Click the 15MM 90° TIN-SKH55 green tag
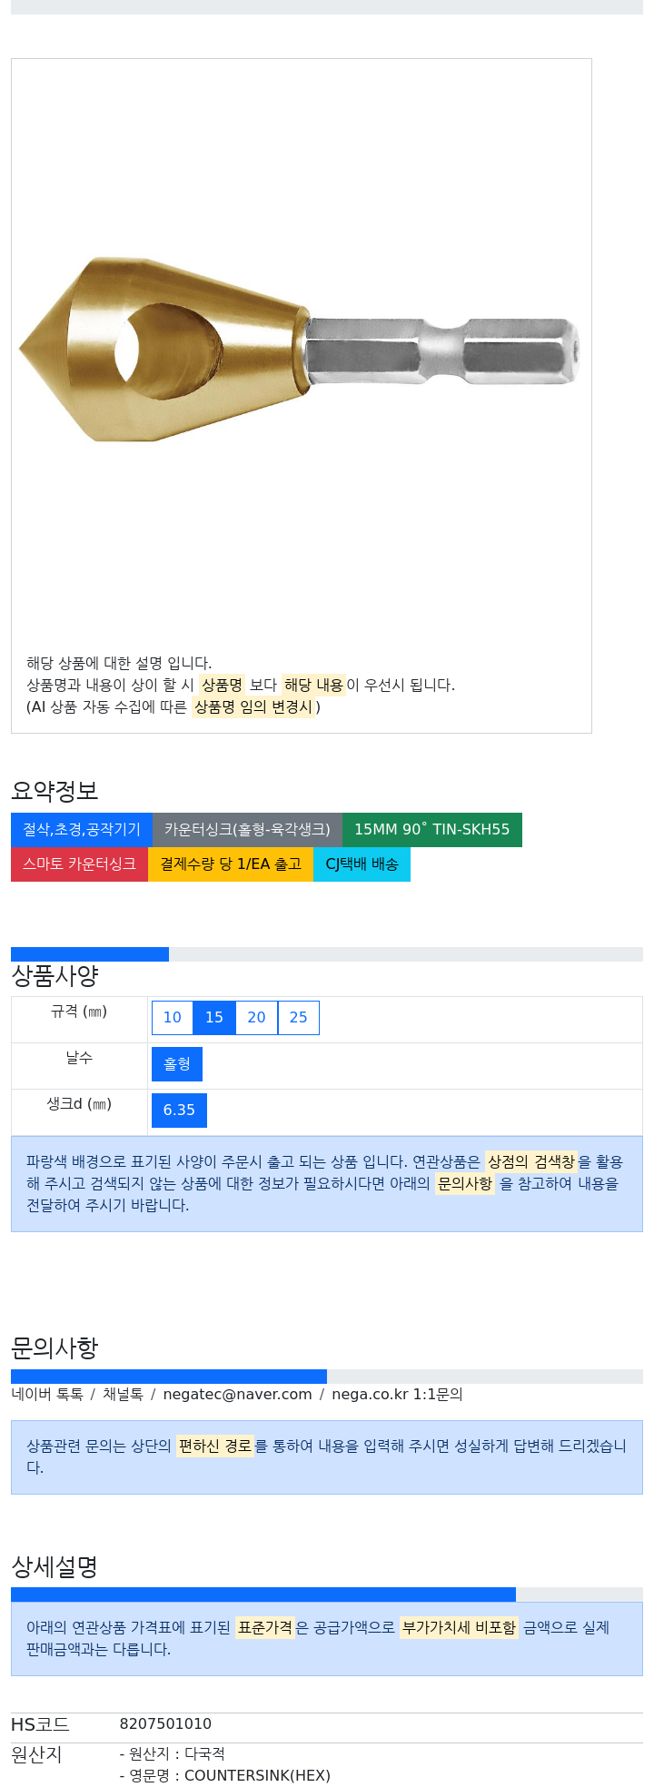This screenshot has width=654, height=1787. pos(432,830)
